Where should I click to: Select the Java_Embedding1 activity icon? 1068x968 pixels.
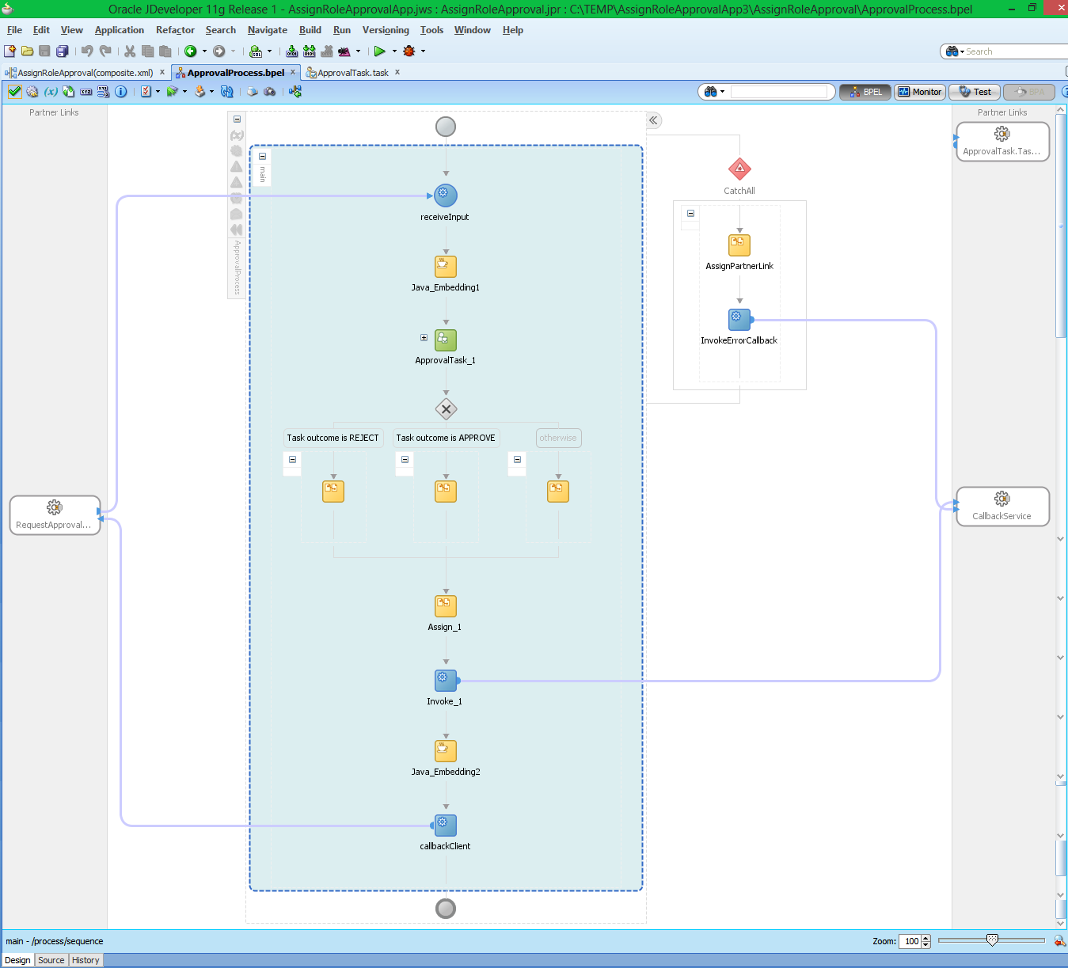(446, 266)
